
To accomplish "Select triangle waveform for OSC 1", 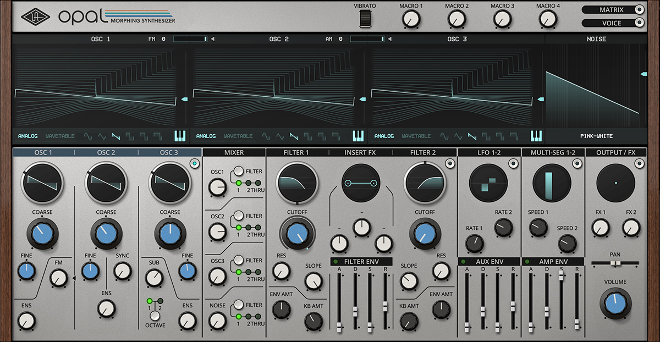I will pos(102,136).
